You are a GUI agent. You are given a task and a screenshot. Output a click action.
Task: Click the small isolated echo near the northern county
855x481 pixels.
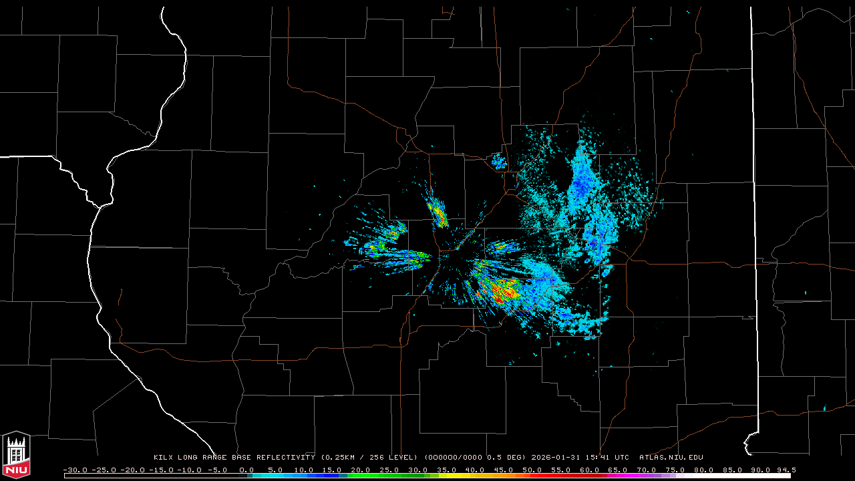click(498, 160)
